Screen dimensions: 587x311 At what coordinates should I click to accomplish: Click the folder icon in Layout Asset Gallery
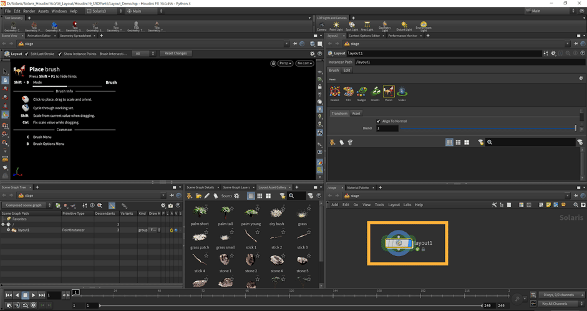[x=198, y=195]
